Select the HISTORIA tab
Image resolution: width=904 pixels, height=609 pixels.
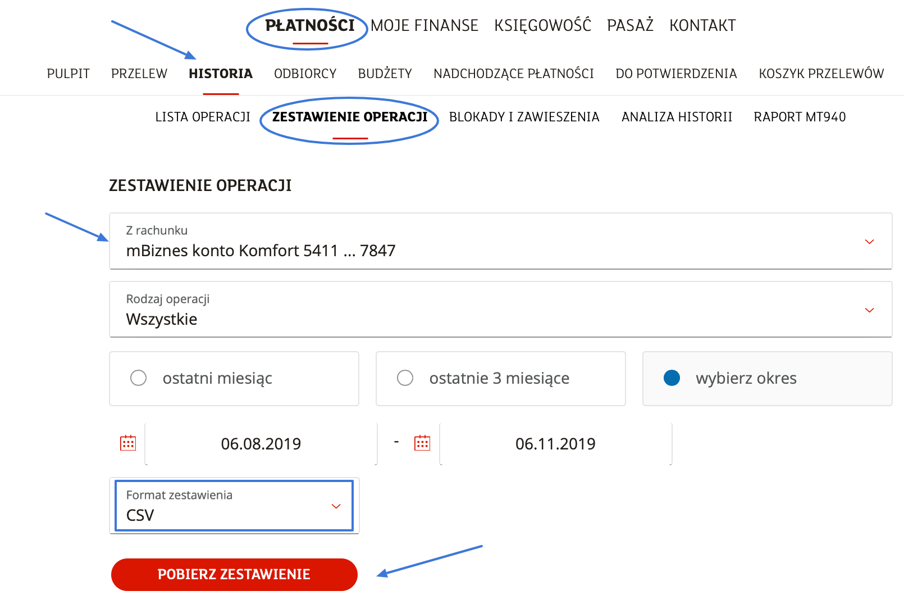coord(220,73)
